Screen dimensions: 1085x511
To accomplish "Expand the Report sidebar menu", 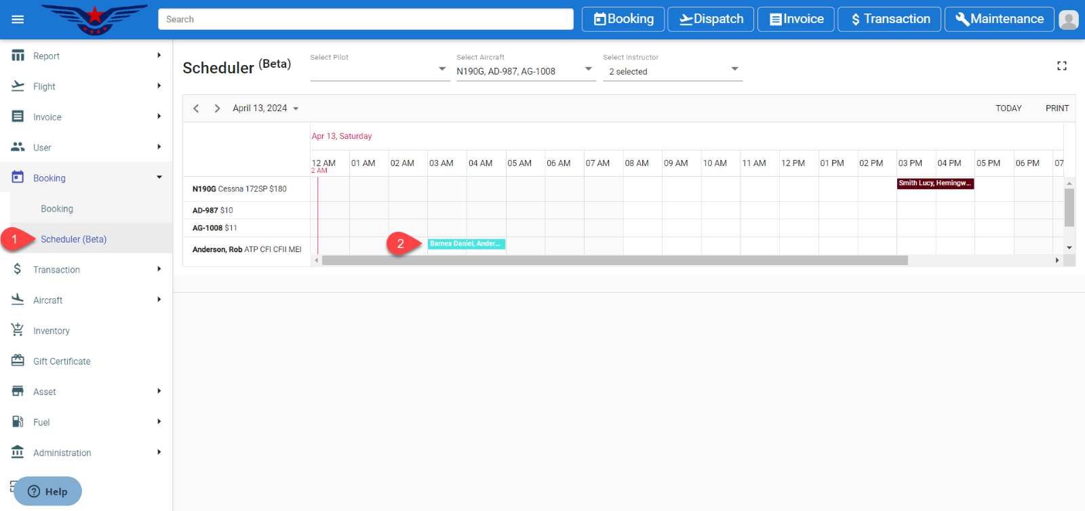I will click(86, 56).
